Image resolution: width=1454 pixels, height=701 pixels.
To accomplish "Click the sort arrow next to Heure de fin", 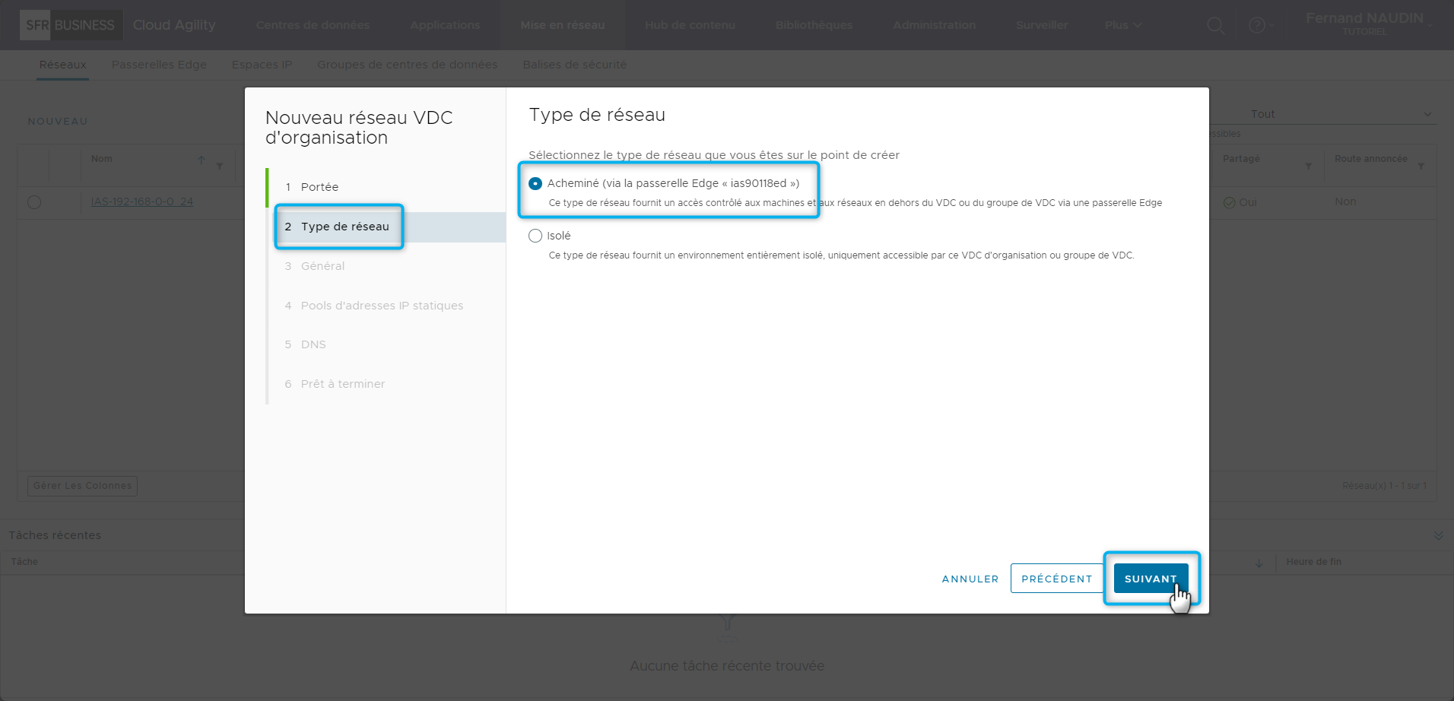I will coord(1260,563).
